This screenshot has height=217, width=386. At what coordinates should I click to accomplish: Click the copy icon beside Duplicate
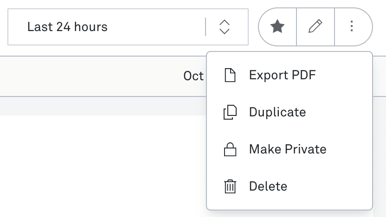[x=230, y=112]
